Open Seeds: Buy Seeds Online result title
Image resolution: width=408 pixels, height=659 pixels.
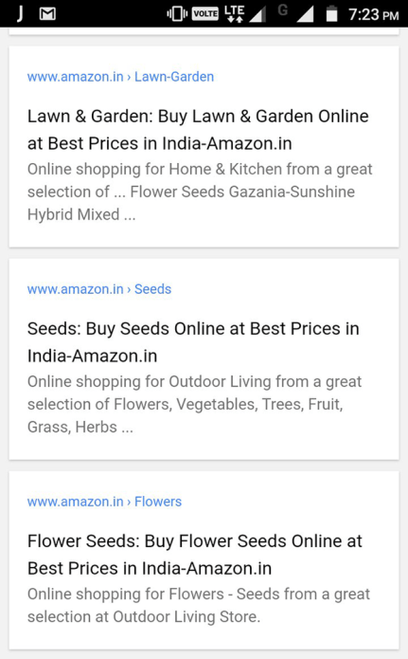[x=193, y=342]
